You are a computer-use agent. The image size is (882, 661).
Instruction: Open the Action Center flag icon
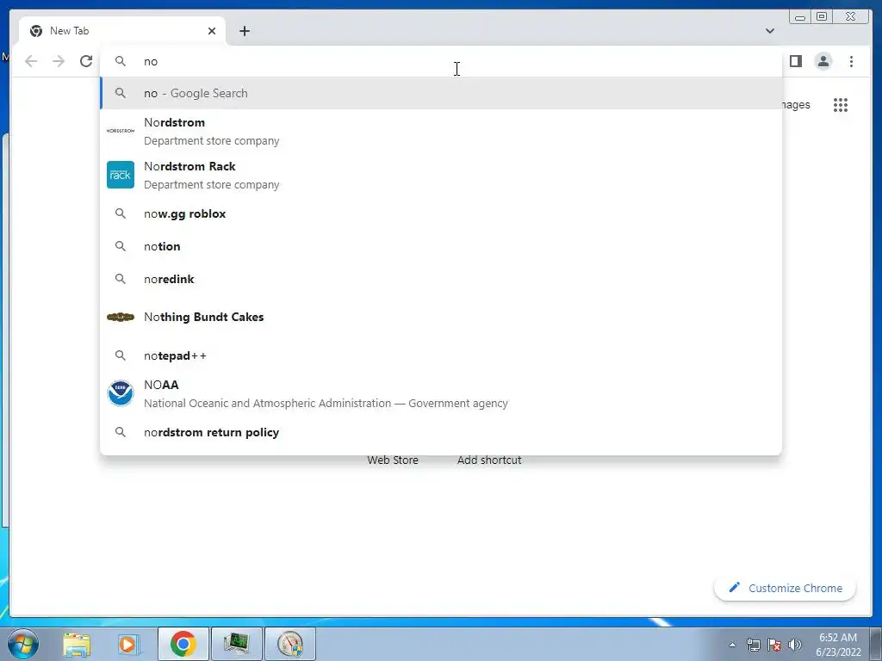pos(774,645)
